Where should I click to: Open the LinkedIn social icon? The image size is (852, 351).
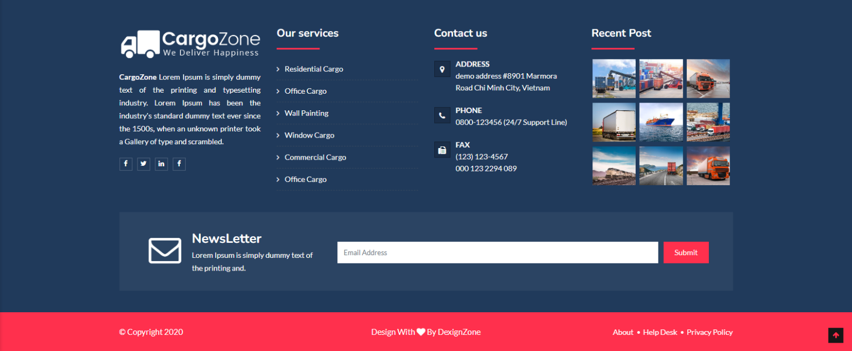tap(161, 164)
